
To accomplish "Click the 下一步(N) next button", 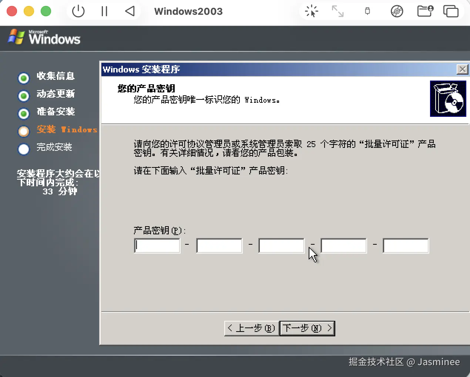I will (307, 328).
